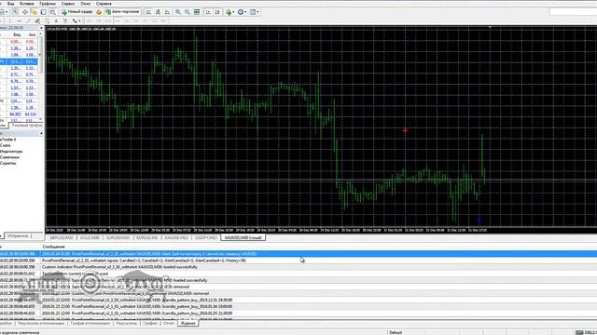Open the Тиковый график tab
597x335 pixels.
tap(27, 125)
